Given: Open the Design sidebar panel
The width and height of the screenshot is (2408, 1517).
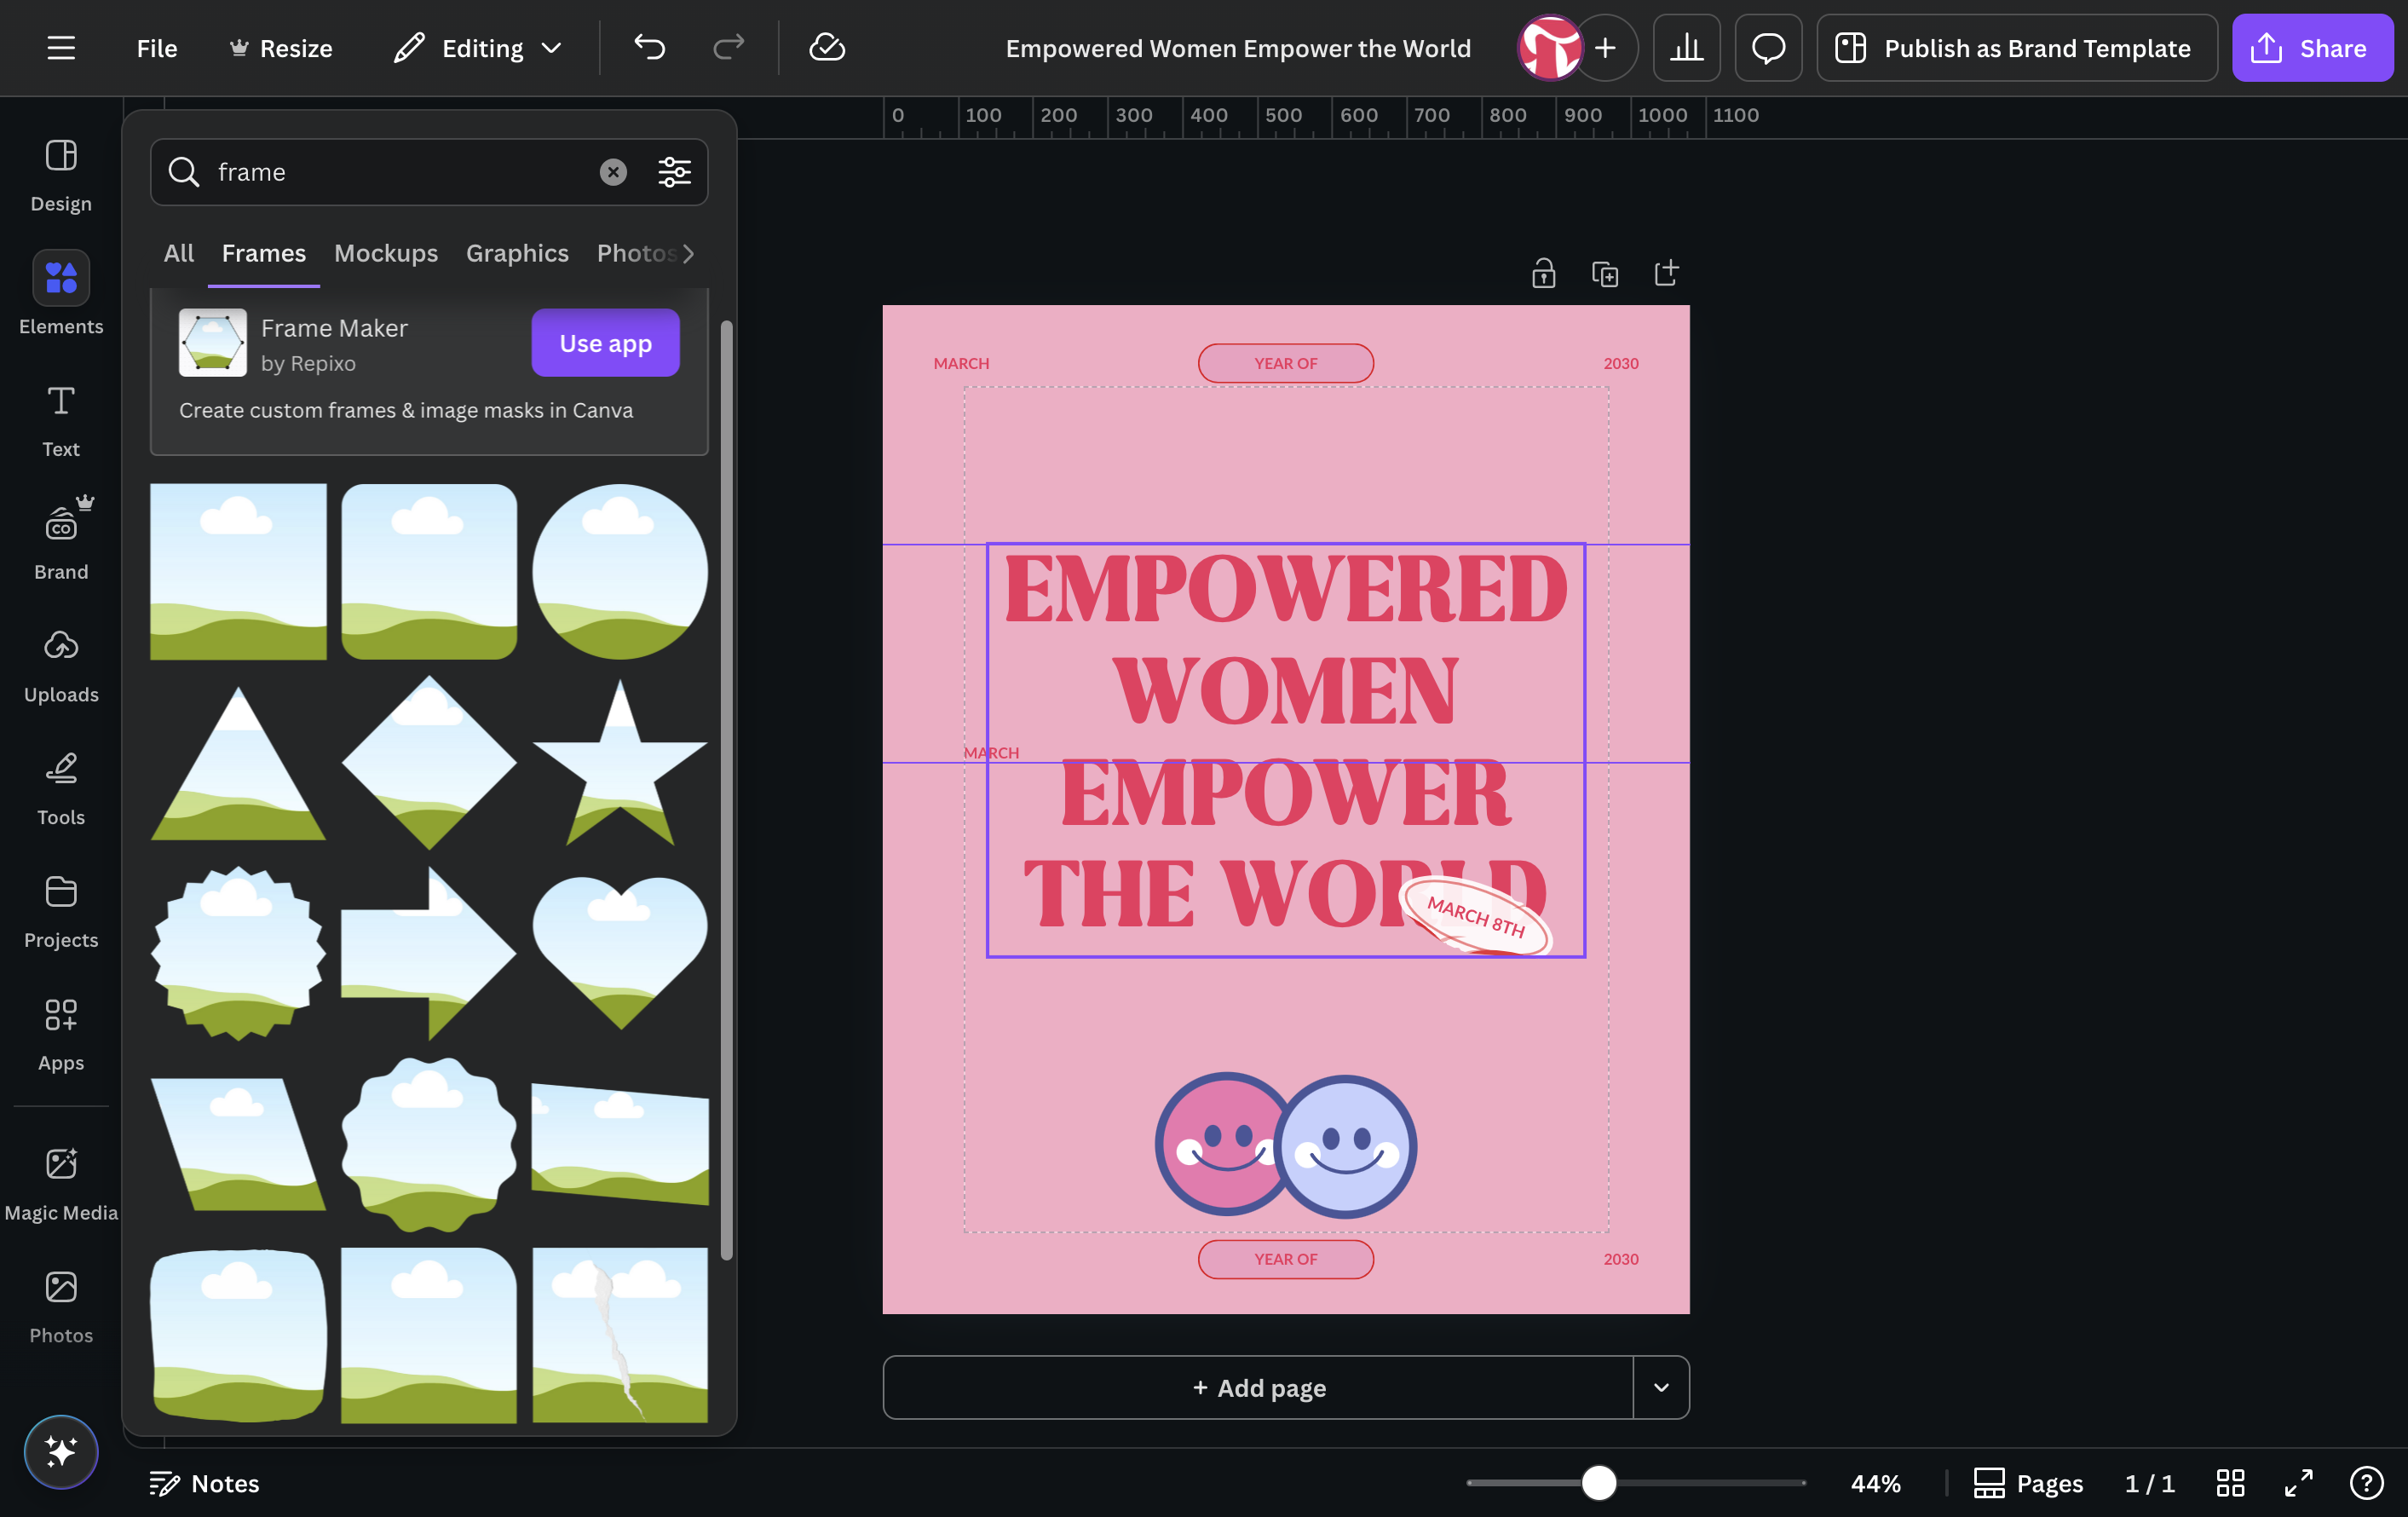Looking at the screenshot, I should point(61,175).
